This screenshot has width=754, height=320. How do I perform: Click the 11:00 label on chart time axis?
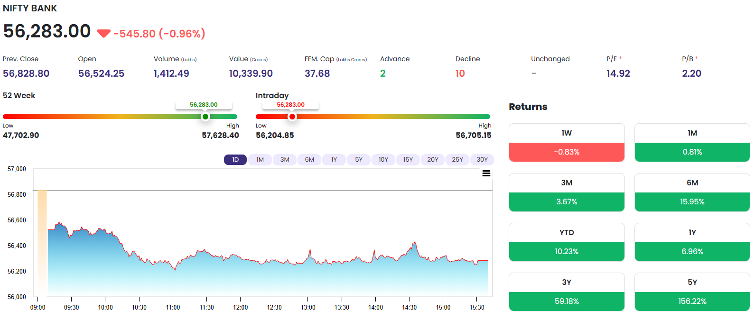[173, 307]
